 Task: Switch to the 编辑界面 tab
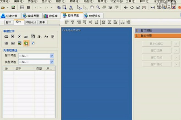click(32, 16)
